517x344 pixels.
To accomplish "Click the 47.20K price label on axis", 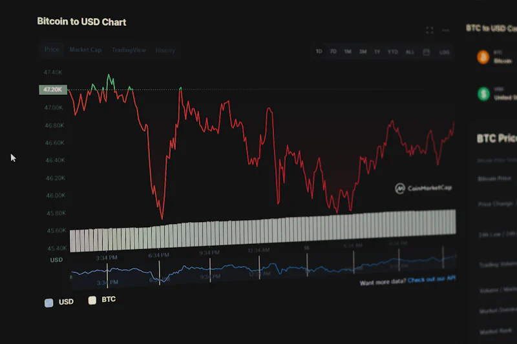I will [52, 90].
